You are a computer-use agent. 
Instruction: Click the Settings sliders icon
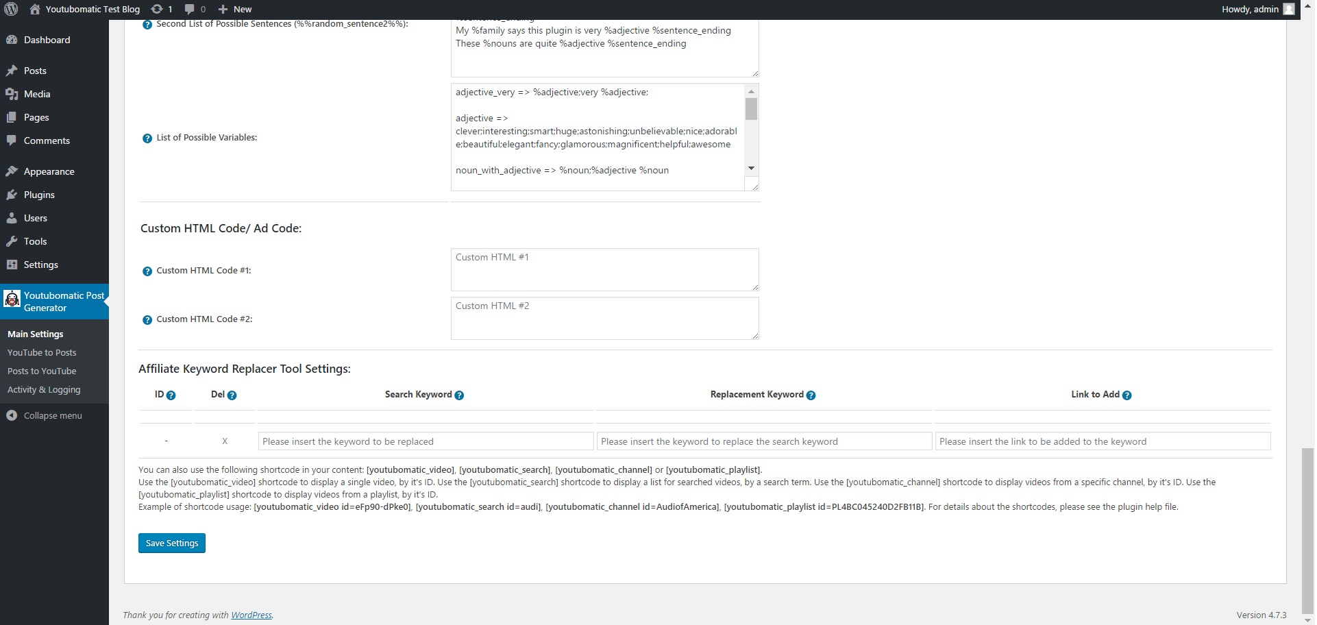point(12,265)
